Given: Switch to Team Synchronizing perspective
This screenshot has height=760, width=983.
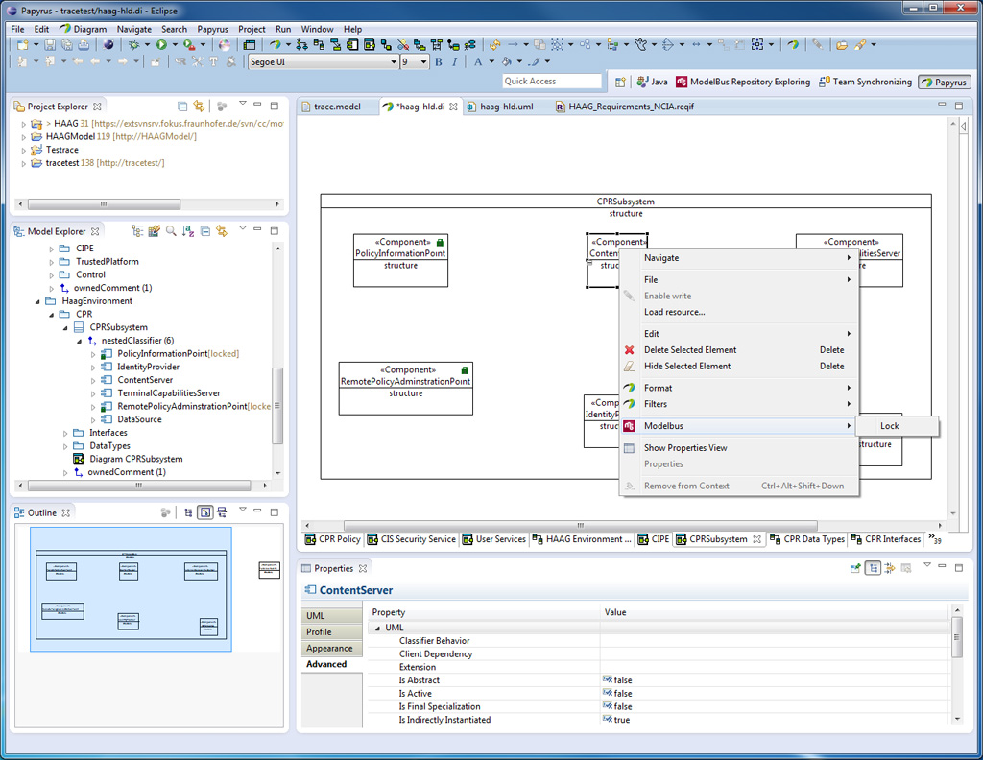Looking at the screenshot, I should (x=865, y=83).
